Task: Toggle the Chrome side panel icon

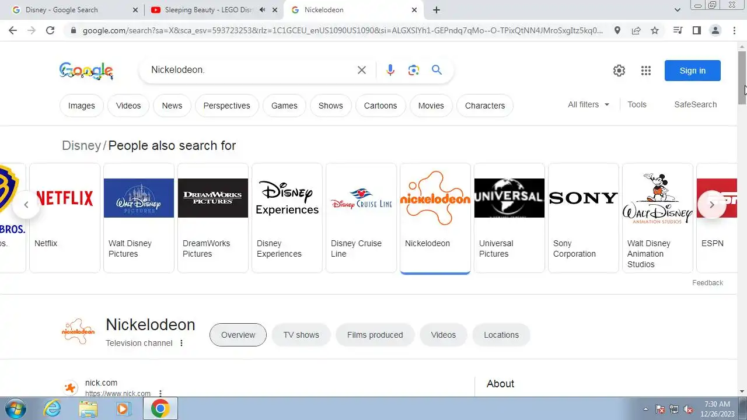Action: pyautogui.click(x=696, y=30)
